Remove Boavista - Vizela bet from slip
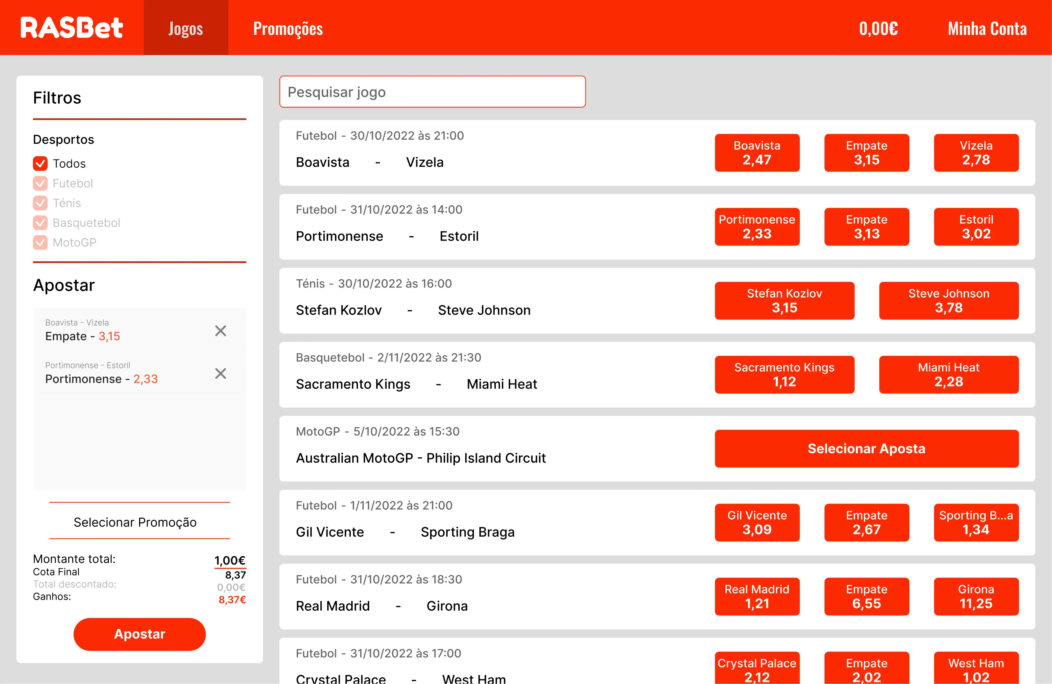This screenshot has width=1052, height=684. [x=221, y=331]
